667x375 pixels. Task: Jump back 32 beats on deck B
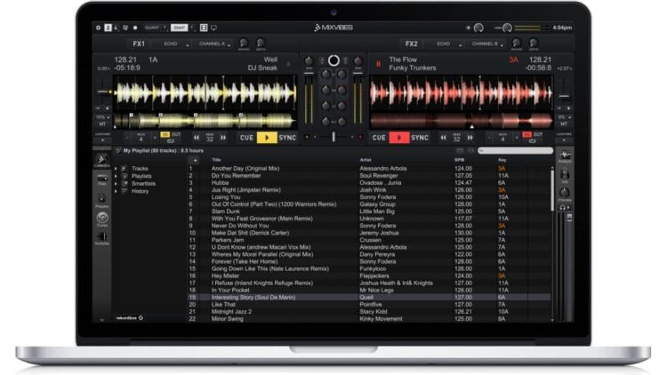point(443,138)
